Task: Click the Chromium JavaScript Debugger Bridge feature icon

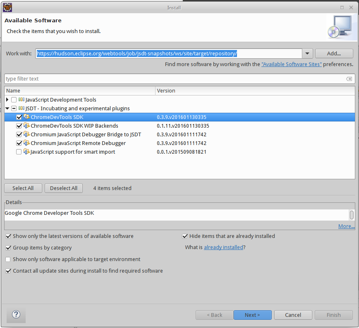Action: point(26,134)
